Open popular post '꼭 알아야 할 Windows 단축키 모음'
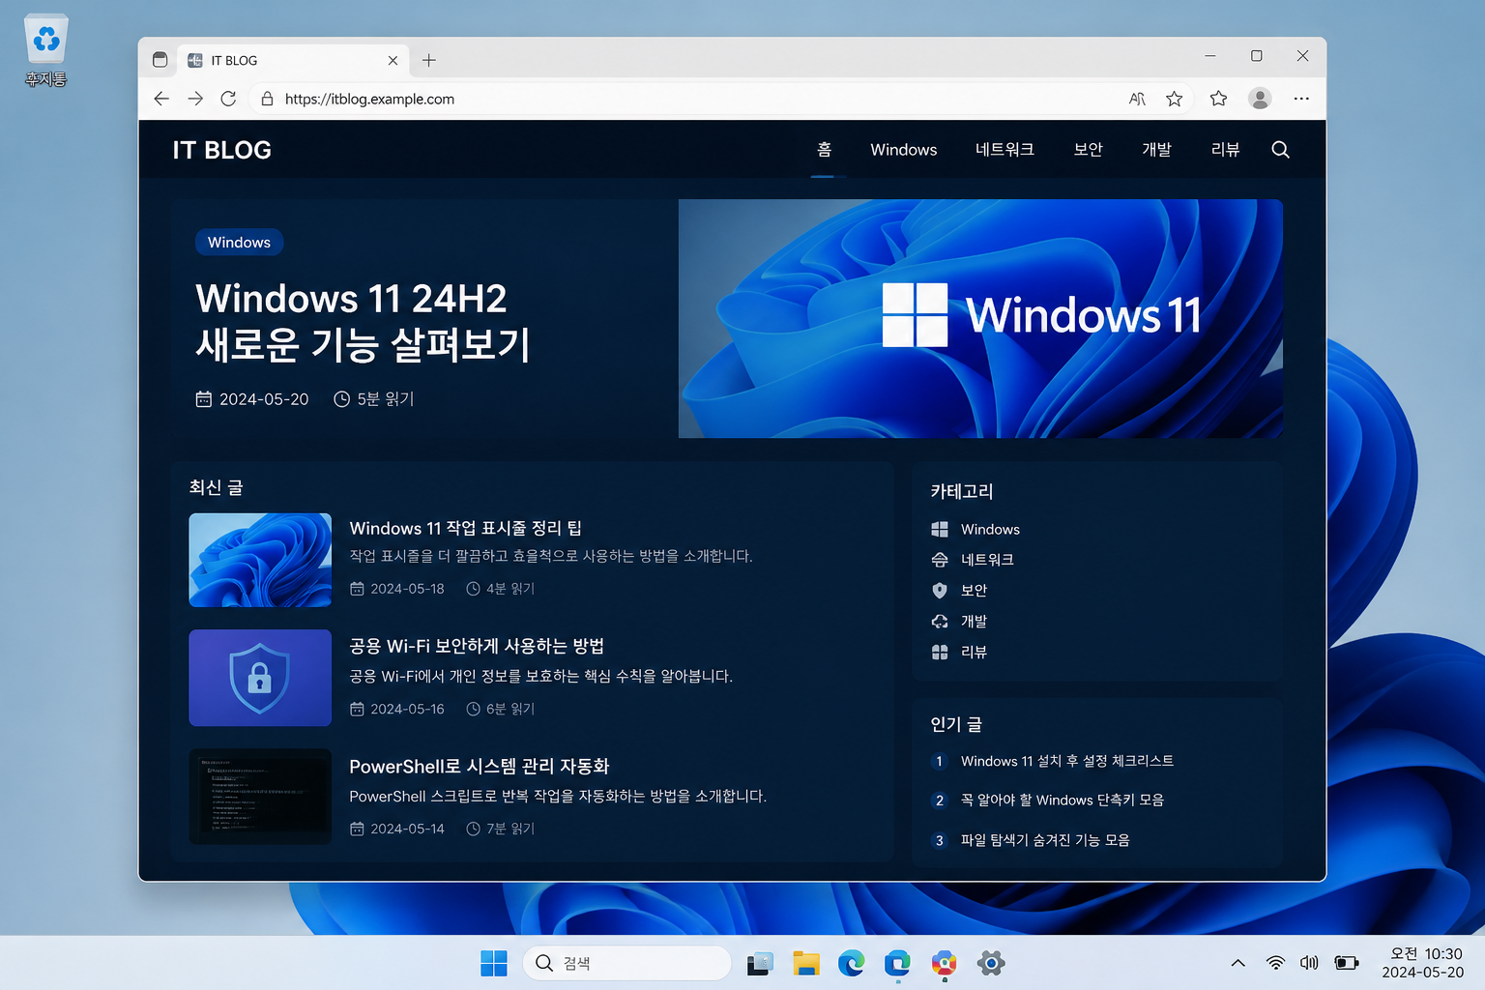The image size is (1485, 990). [1063, 801]
